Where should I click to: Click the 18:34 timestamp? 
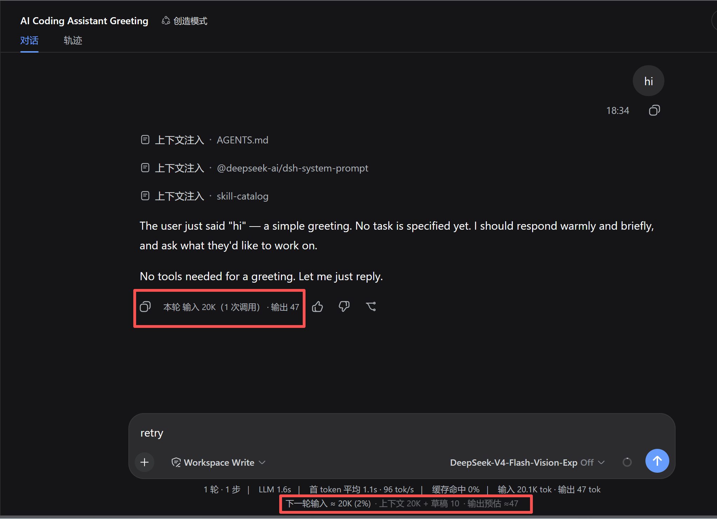point(618,111)
